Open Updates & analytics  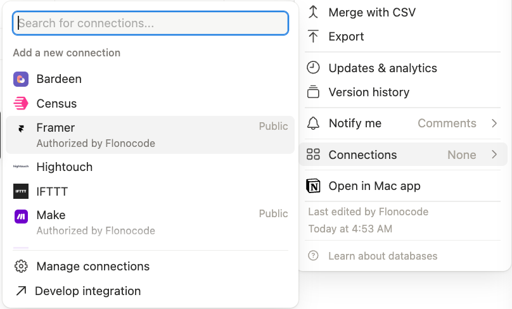(x=402, y=68)
